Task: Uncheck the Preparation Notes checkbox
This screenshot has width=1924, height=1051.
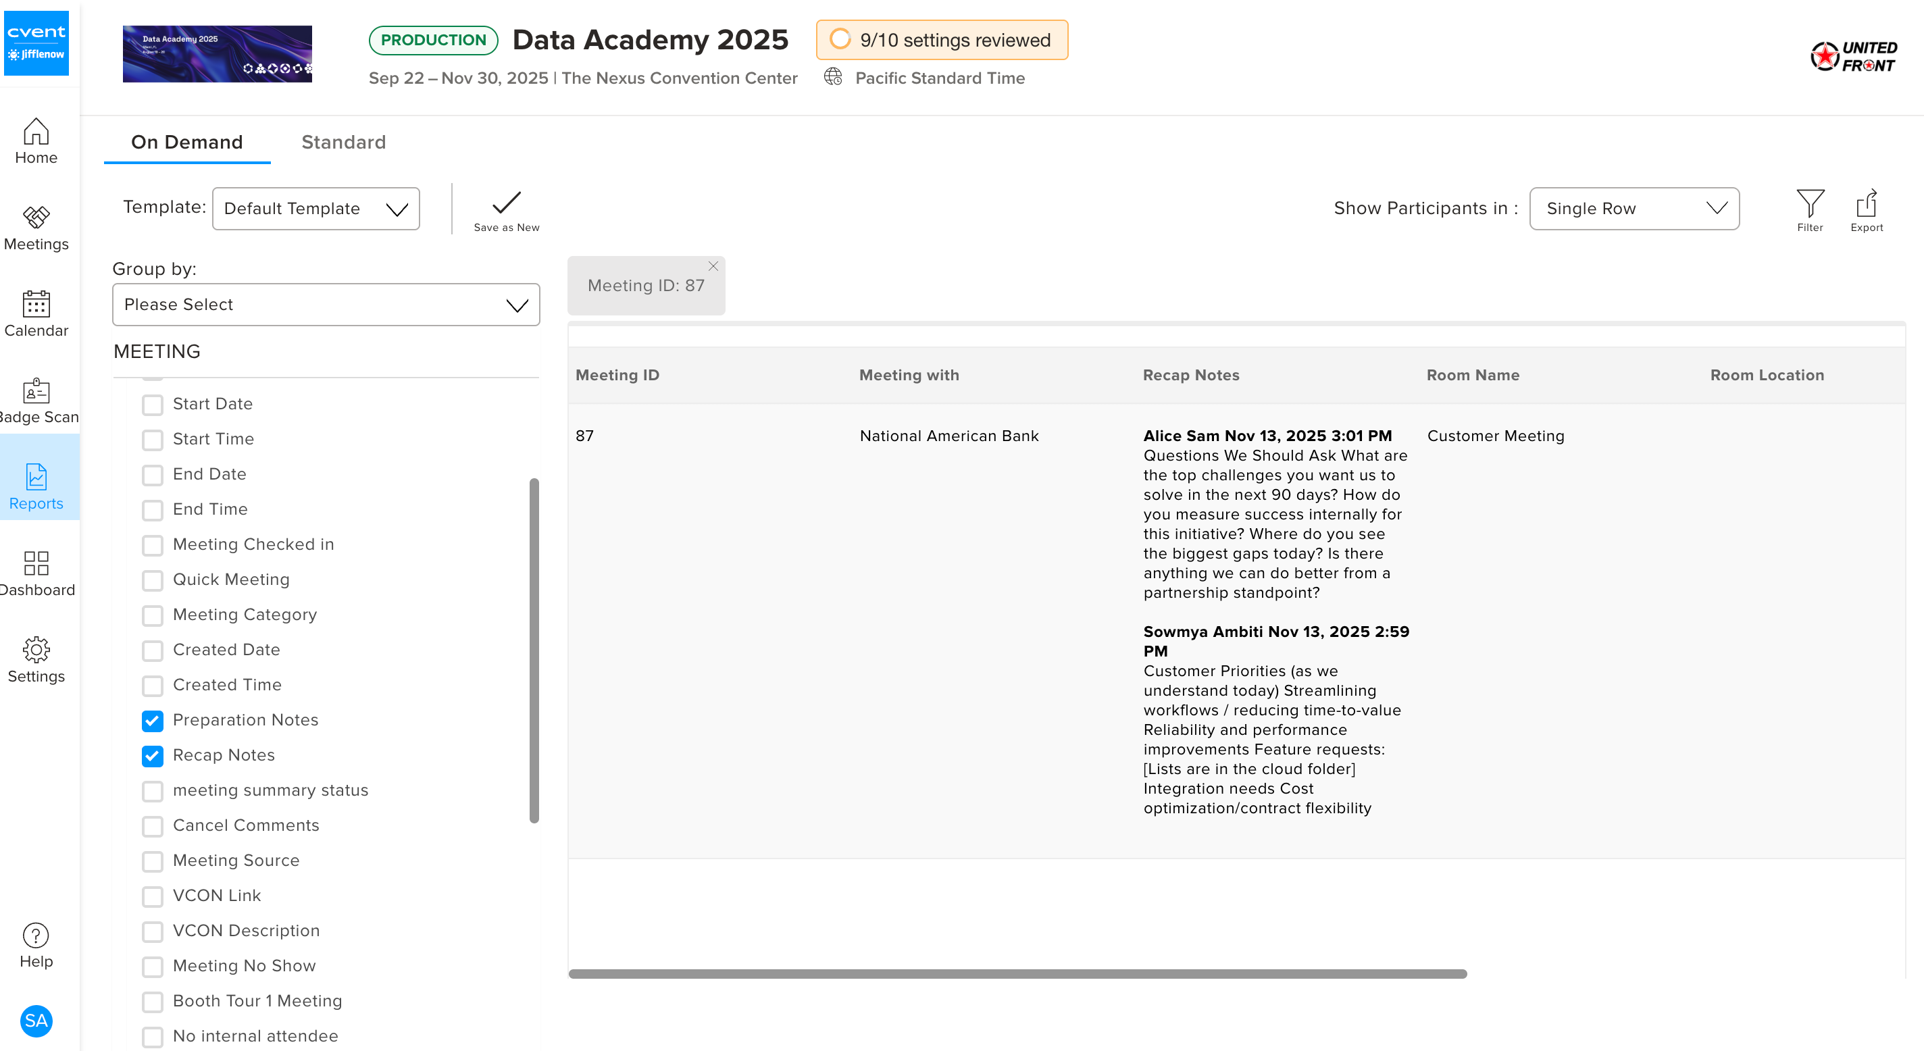Action: point(153,721)
